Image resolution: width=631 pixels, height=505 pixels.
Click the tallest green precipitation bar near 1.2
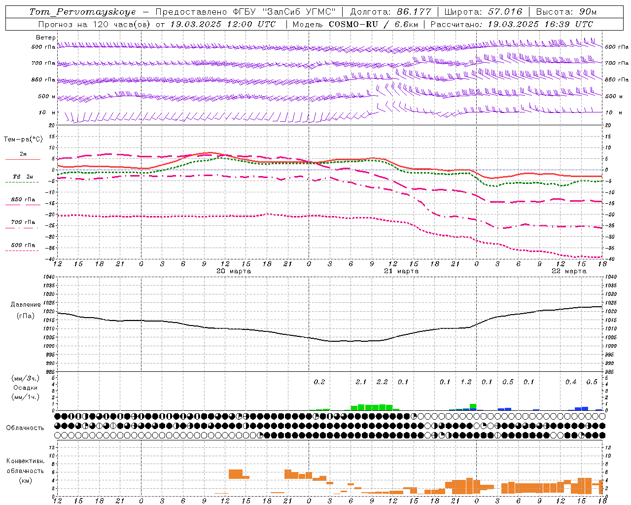pyautogui.click(x=473, y=406)
